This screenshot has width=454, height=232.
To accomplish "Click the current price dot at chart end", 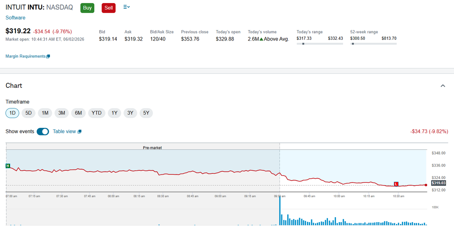I will pyautogui.click(x=426, y=185).
